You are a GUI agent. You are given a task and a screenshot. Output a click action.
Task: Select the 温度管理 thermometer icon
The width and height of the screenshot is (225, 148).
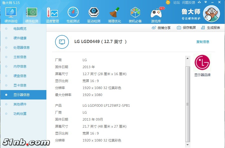pyautogui.click(x=52, y=13)
